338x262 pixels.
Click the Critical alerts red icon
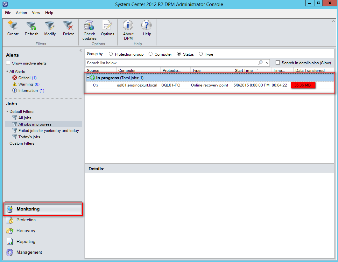[x=15, y=78]
